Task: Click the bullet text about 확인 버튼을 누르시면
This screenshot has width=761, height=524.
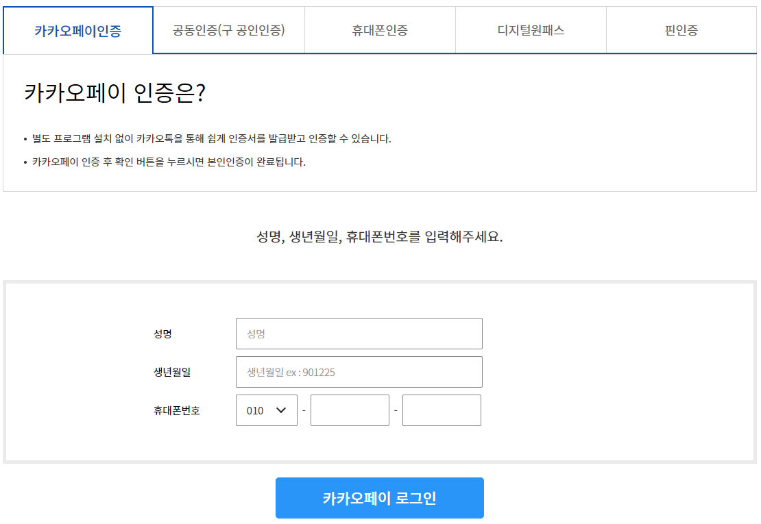Action: [169, 162]
